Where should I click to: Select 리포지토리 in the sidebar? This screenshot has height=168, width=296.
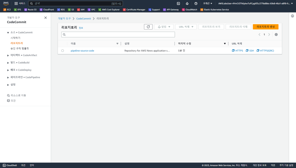coord(16,43)
